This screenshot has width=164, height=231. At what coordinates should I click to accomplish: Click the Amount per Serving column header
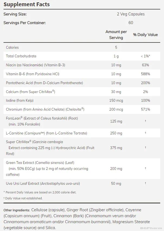pos(116,35)
